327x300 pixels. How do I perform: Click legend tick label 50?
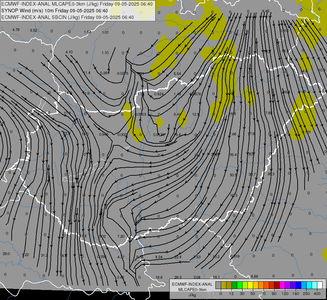pos(253,294)
